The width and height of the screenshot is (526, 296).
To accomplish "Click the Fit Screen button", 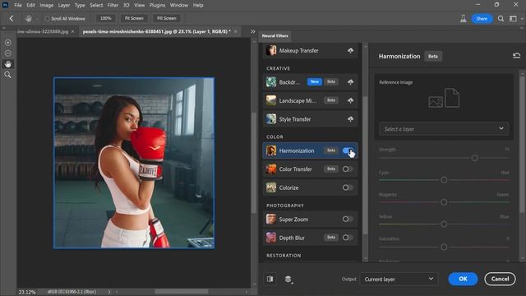I will point(134,18).
